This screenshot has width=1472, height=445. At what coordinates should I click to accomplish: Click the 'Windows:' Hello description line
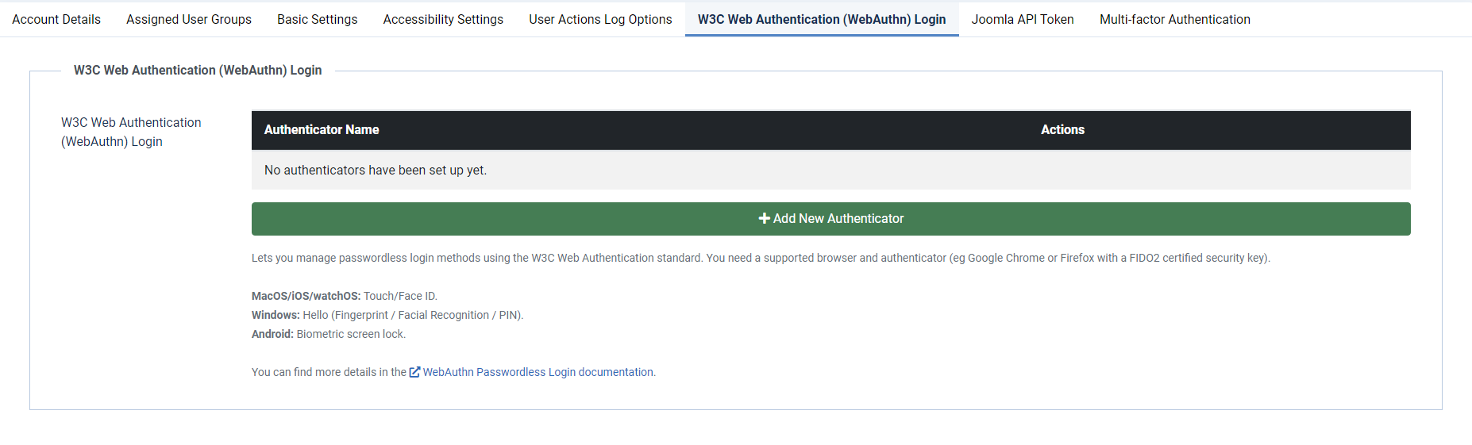(x=387, y=315)
